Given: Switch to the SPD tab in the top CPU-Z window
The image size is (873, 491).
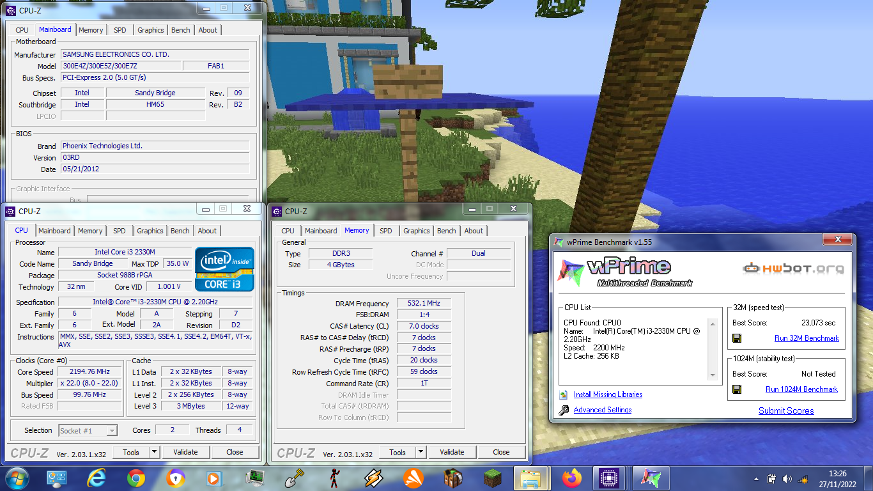Looking at the screenshot, I should click(120, 30).
